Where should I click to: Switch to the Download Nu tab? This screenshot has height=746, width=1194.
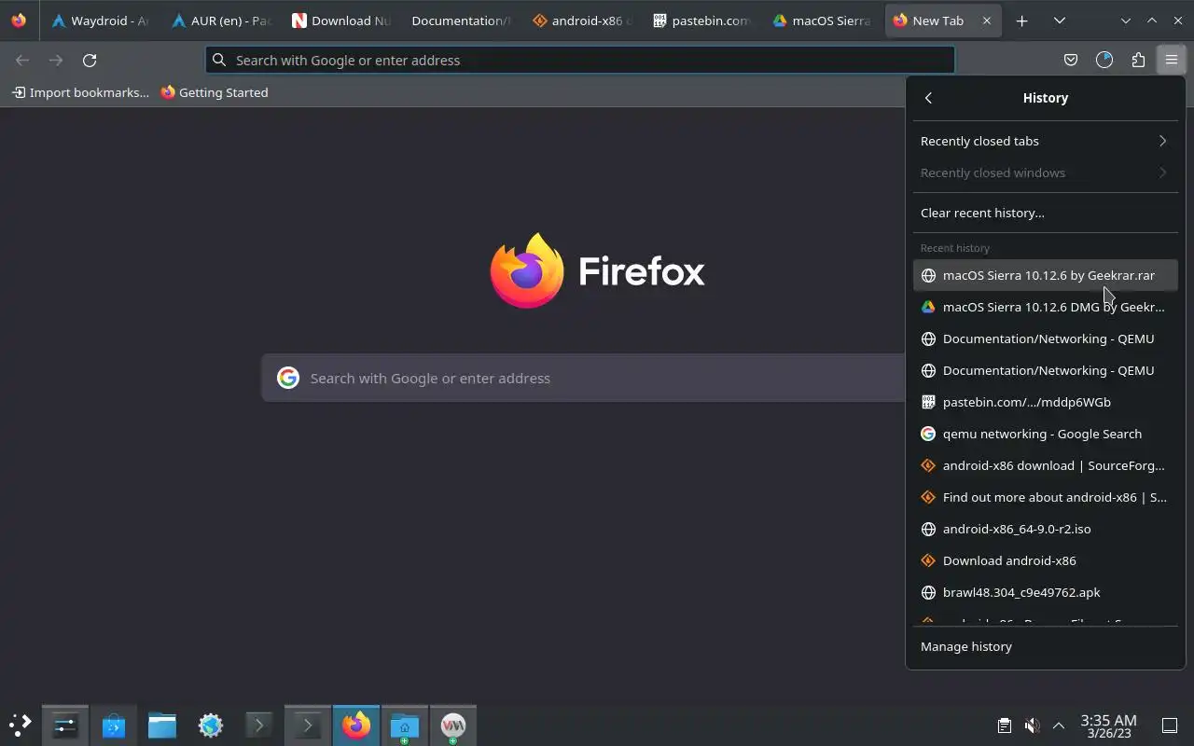340,21
